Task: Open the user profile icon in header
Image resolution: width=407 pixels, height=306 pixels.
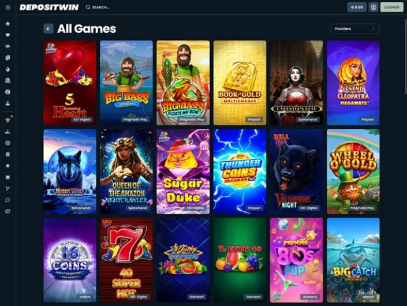Action: click(374, 8)
